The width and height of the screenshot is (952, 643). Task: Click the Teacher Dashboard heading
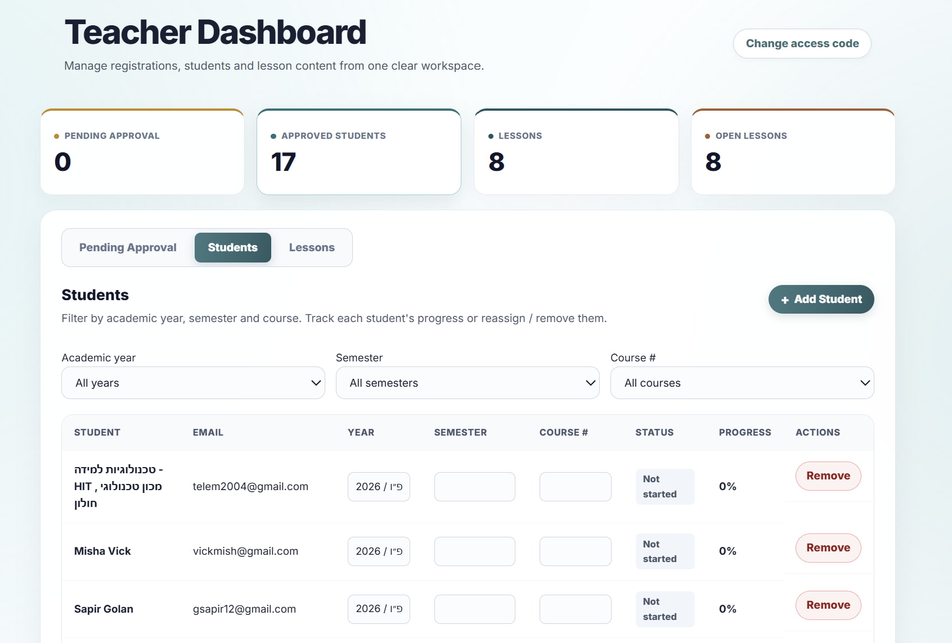215,32
